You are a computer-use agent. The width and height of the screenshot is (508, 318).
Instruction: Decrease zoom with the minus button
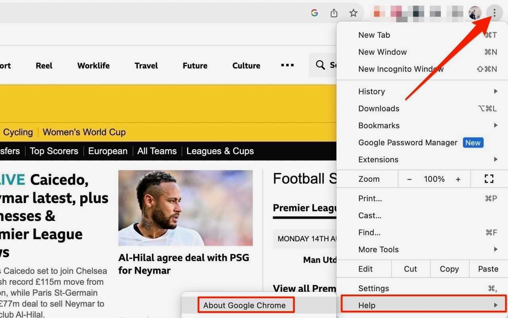pyautogui.click(x=410, y=179)
